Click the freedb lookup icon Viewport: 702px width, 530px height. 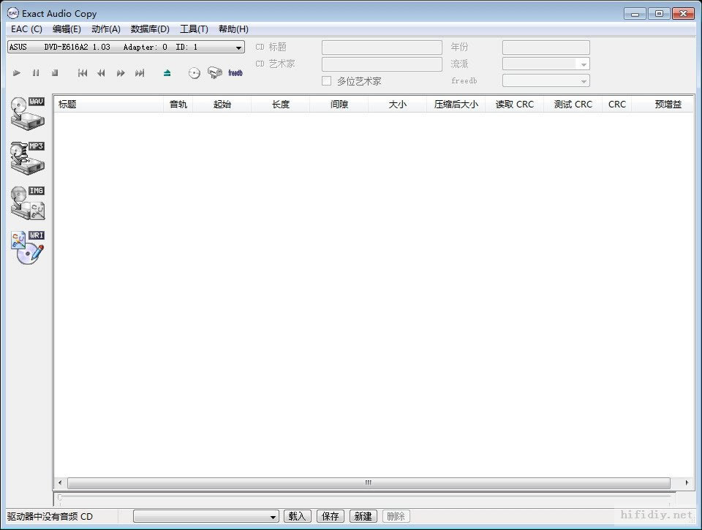(235, 73)
